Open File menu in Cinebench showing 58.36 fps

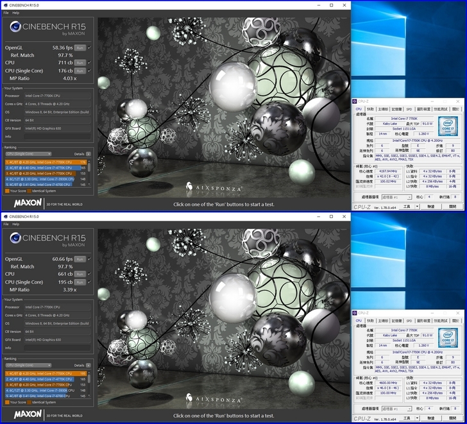tap(6, 13)
